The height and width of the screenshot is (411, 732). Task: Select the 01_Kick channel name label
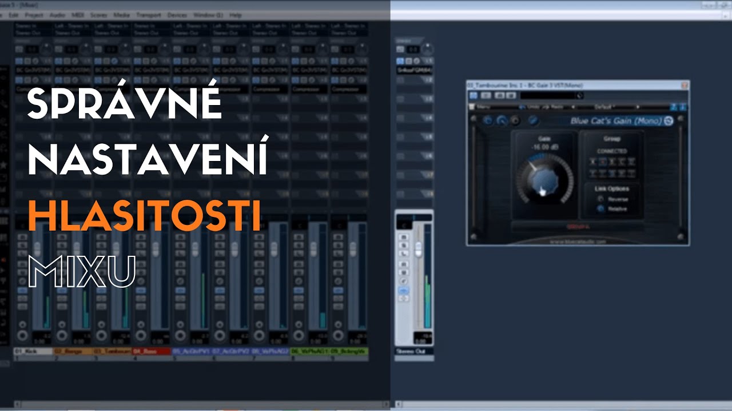(33, 351)
